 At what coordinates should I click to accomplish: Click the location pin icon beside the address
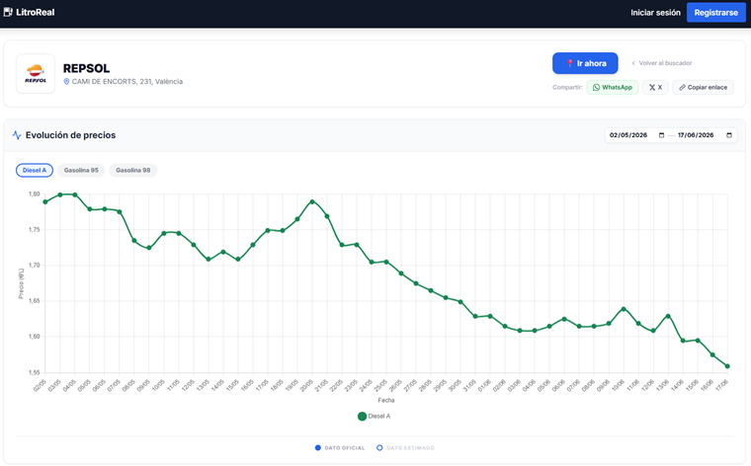pos(66,82)
